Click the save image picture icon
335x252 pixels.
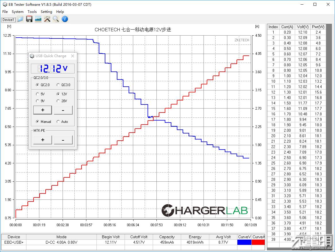tap(38, 19)
